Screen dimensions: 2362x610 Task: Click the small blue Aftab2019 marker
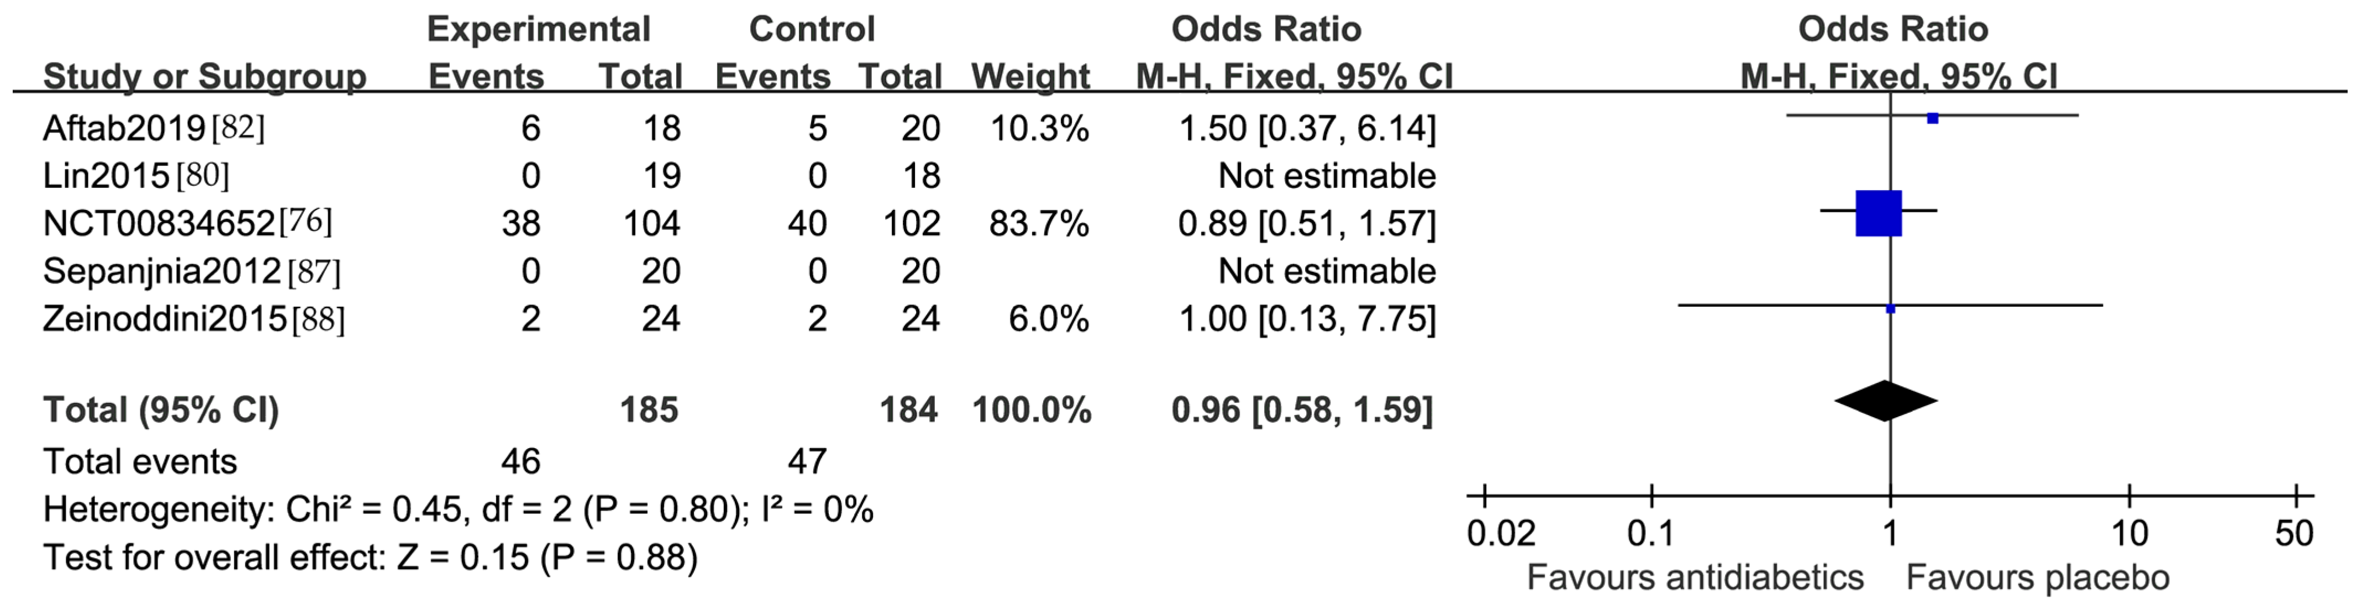pos(1933,118)
